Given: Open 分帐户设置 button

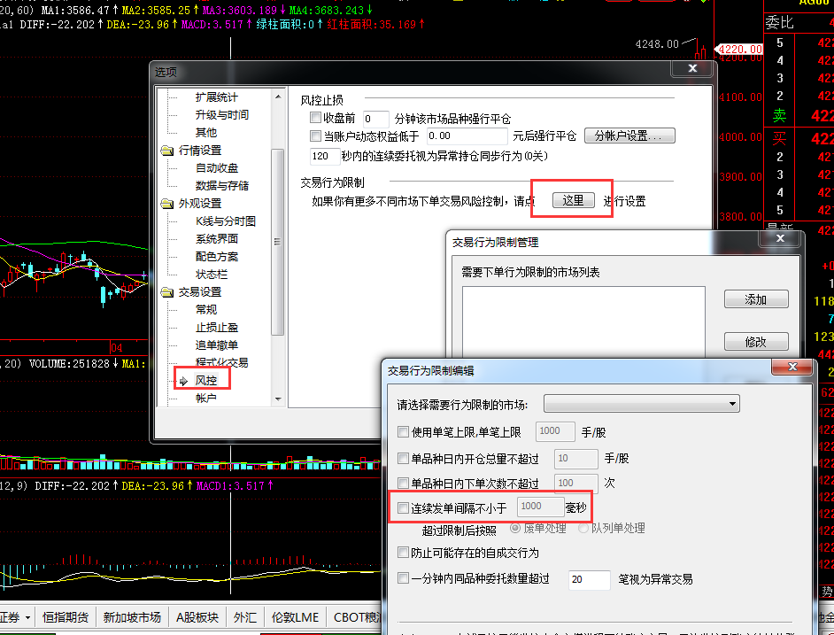Looking at the screenshot, I should click(x=629, y=136).
